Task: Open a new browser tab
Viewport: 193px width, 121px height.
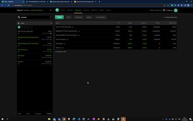Action: click(x=100, y=2)
